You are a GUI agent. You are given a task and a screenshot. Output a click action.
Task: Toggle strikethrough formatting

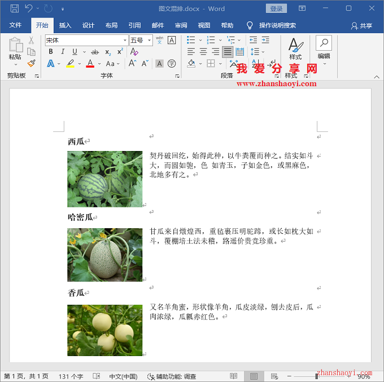coord(95,52)
